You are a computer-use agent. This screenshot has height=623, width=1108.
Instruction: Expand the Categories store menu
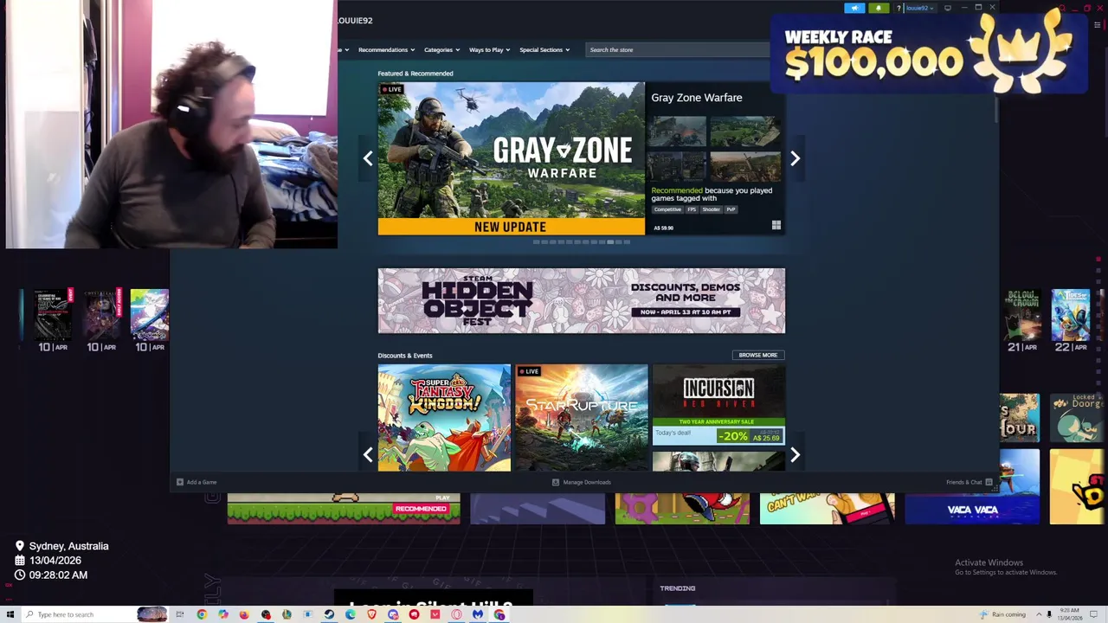click(x=441, y=49)
